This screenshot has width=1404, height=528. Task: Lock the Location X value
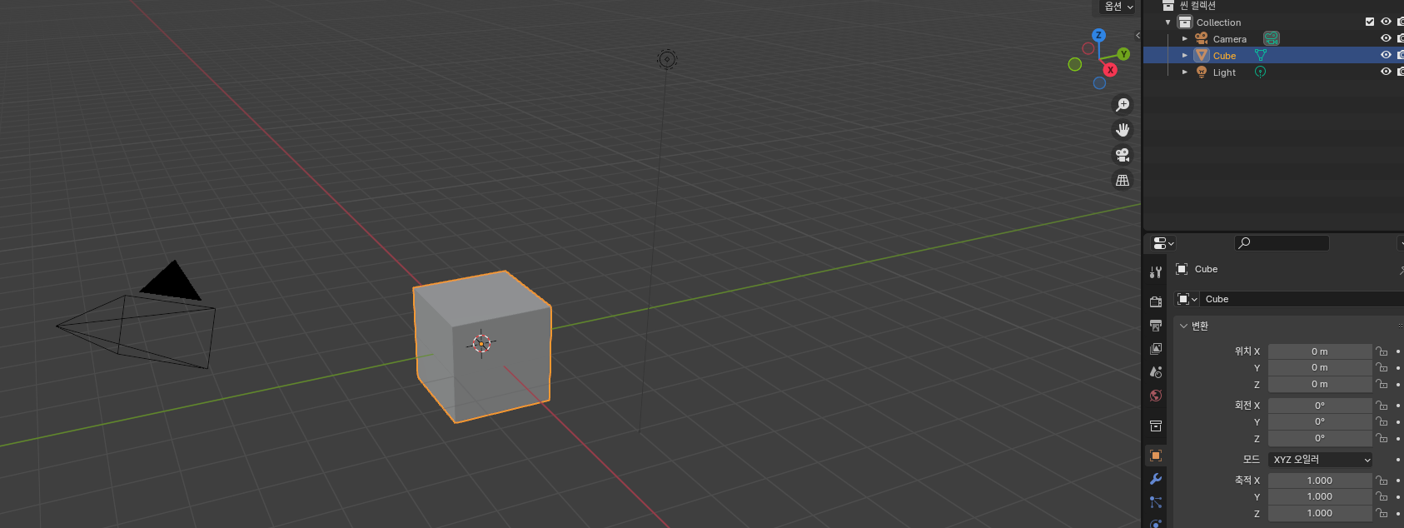[x=1382, y=351]
